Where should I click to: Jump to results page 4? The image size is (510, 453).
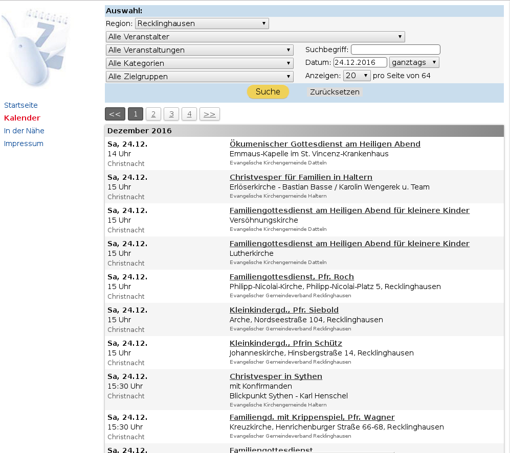click(189, 114)
